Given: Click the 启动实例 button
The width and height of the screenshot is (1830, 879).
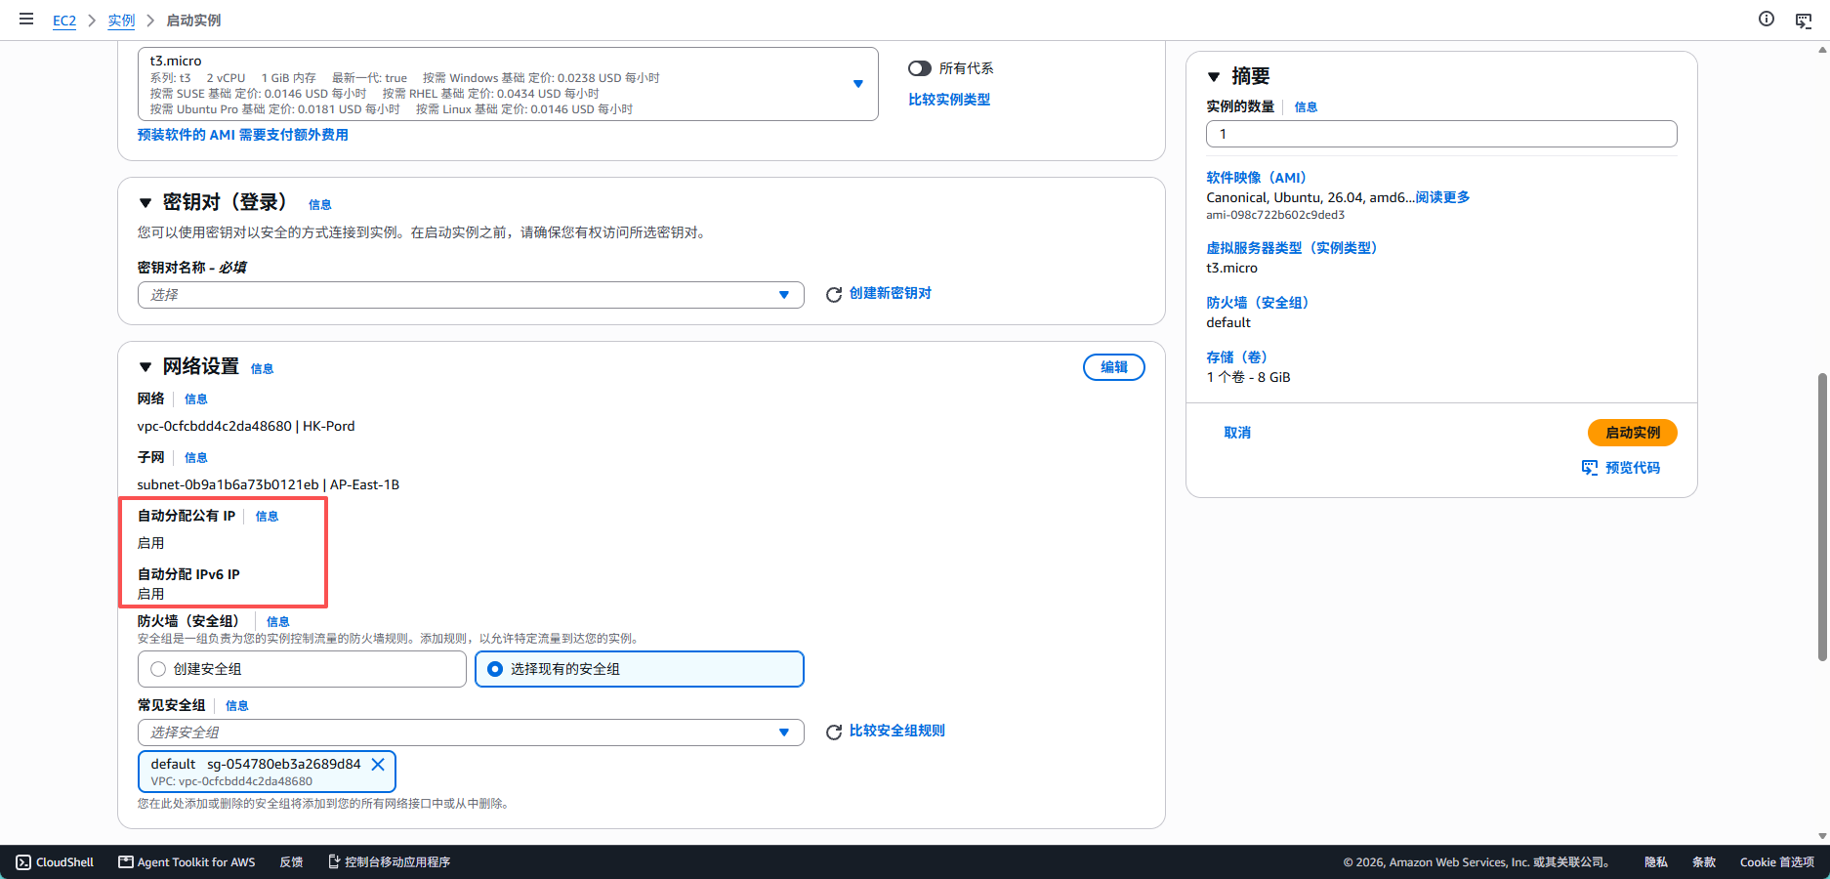Looking at the screenshot, I should tap(1633, 433).
